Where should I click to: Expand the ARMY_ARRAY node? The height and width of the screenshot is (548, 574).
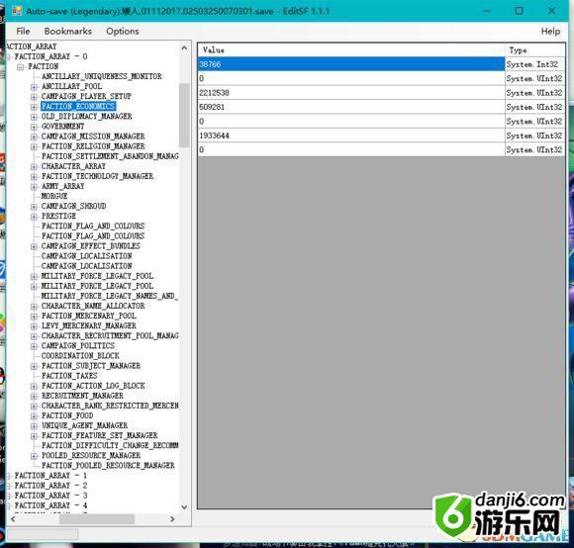34,187
